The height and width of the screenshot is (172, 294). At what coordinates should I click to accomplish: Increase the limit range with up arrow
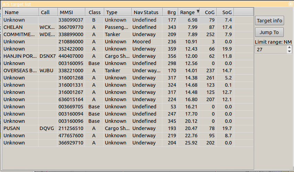click(x=289, y=47)
